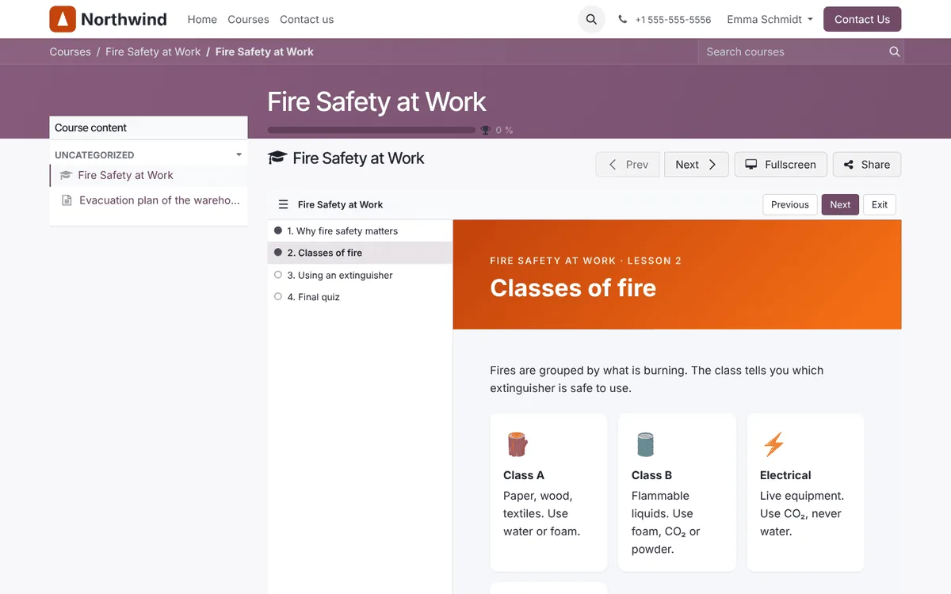Select lesson 2. Classes of fire
The image size is (951, 594).
pos(360,253)
